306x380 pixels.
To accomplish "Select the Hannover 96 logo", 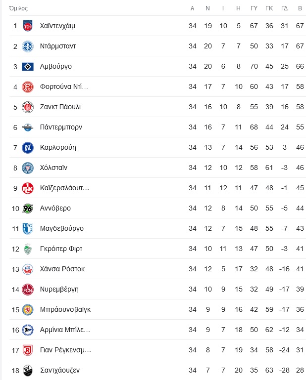I will (28, 209).
